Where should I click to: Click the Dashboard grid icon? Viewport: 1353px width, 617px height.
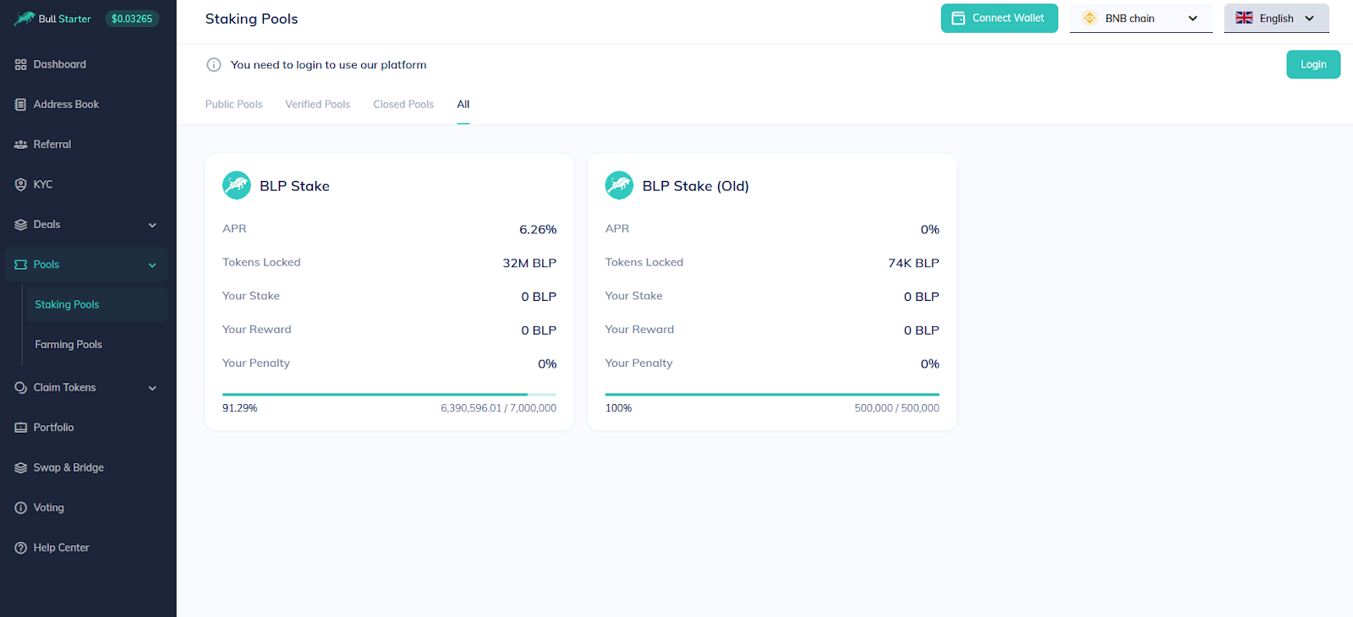[x=21, y=64]
